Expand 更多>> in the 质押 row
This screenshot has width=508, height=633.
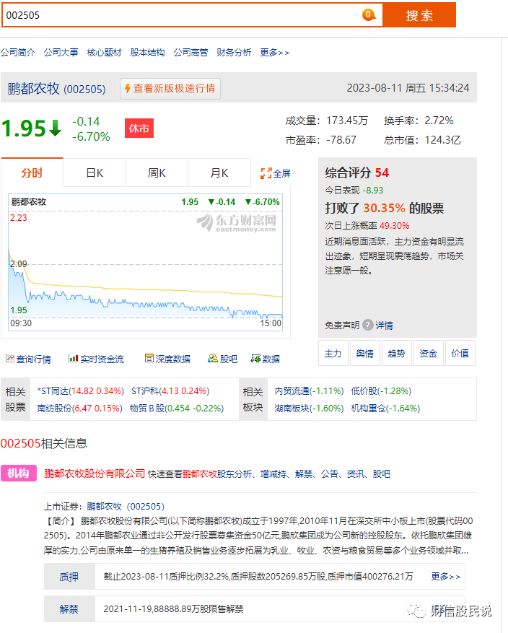(x=445, y=577)
